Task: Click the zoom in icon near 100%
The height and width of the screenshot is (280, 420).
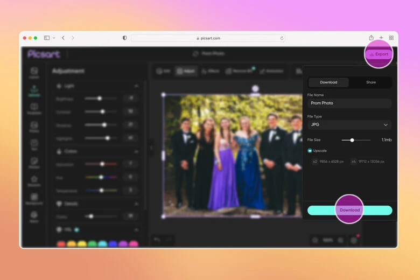Action: (x=340, y=240)
